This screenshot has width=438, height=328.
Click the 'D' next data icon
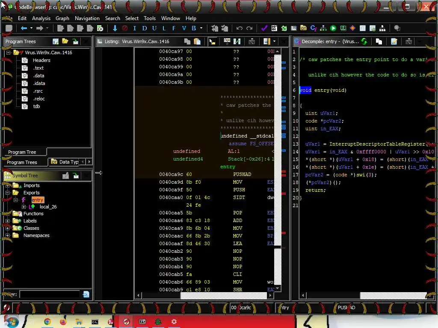click(145, 28)
